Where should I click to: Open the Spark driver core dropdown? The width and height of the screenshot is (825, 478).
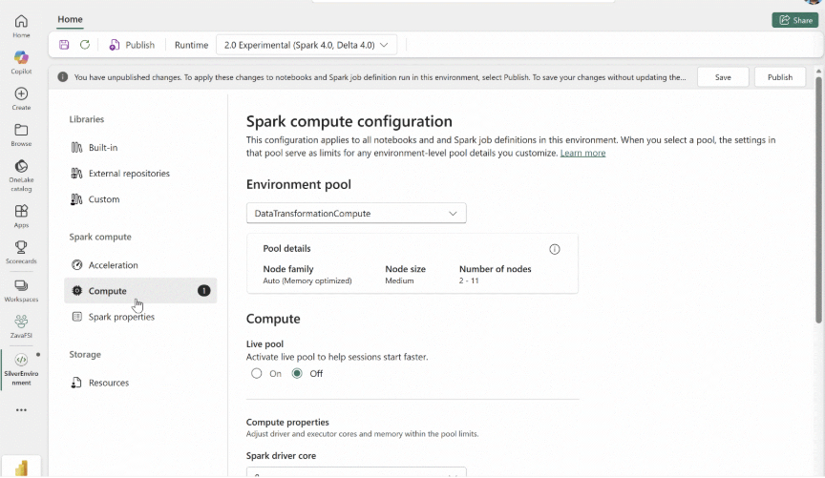tap(356, 472)
